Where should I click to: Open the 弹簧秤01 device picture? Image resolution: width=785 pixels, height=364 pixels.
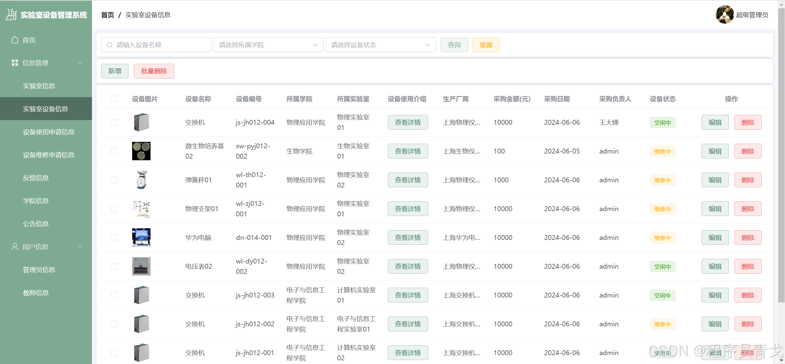click(141, 180)
